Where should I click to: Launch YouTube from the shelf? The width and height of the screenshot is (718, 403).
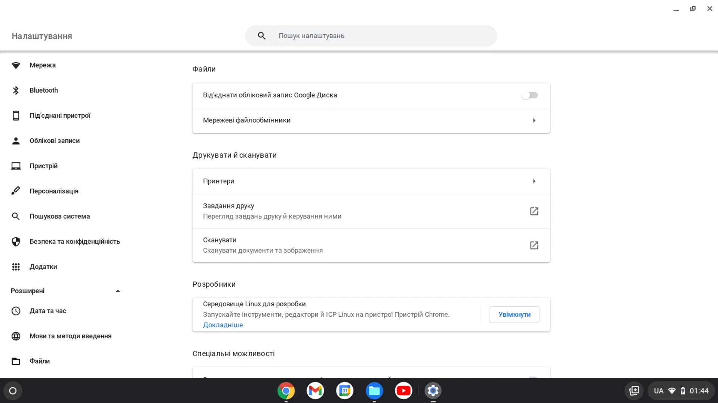click(x=404, y=391)
